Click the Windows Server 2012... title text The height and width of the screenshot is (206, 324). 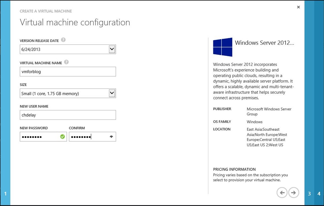265,43
